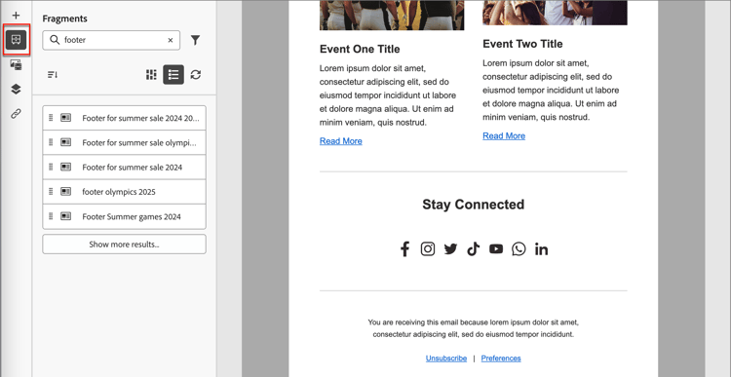Click the Event One image
The image size is (731, 377).
click(392, 15)
